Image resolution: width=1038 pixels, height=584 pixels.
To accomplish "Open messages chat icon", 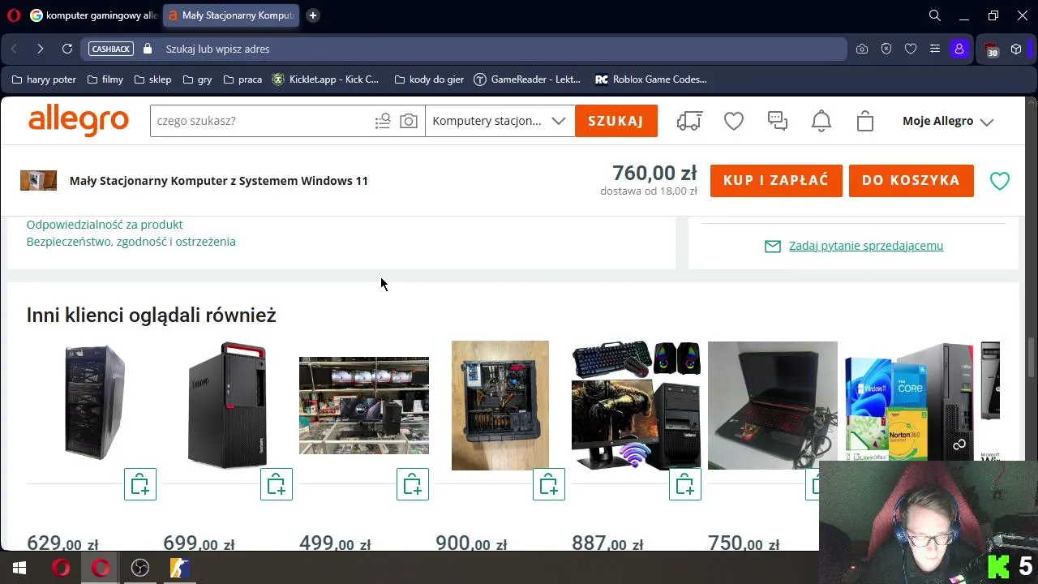I will click(x=778, y=121).
